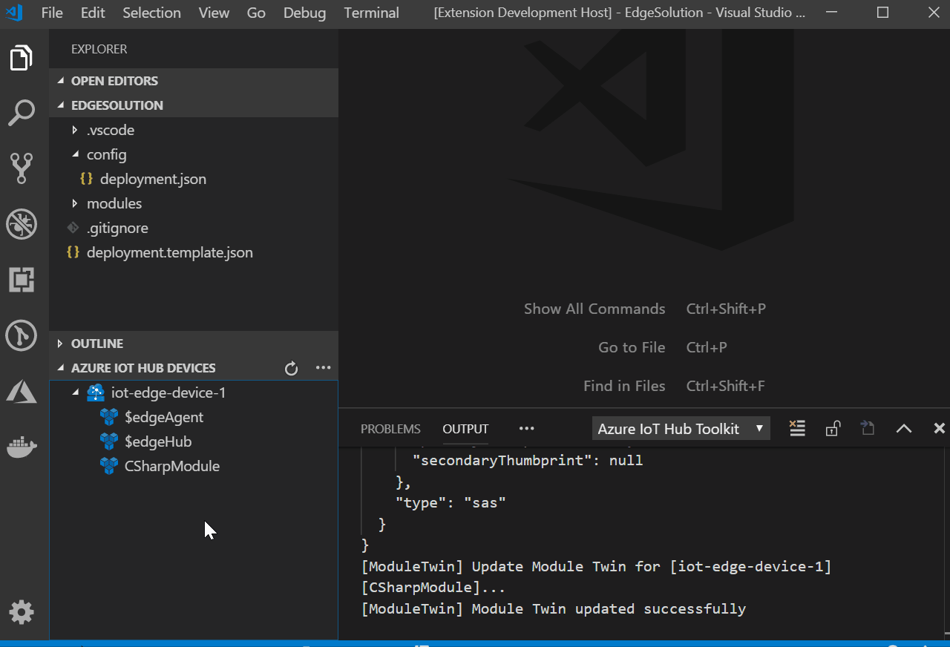This screenshot has height=647, width=950.
Task: Trigger Show All Commands
Action: point(594,308)
